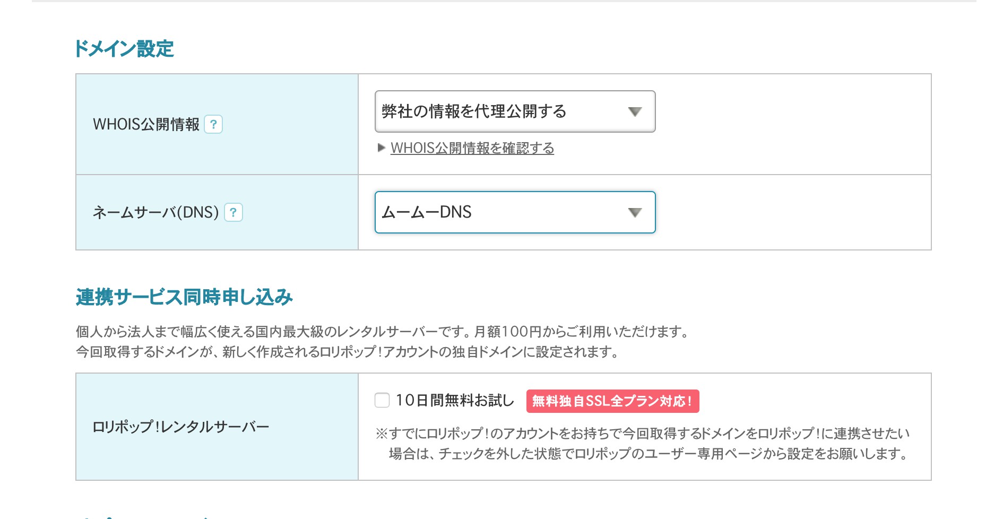This screenshot has width=1003, height=519.
Task: Open the ネームサーバ(DNS) help question-mark icon
Action: 234,212
